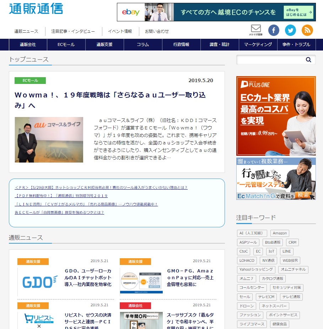323x329 pixels.
Task: Open the Wowma! 19年度戦略 headline
Action: pos(110,100)
